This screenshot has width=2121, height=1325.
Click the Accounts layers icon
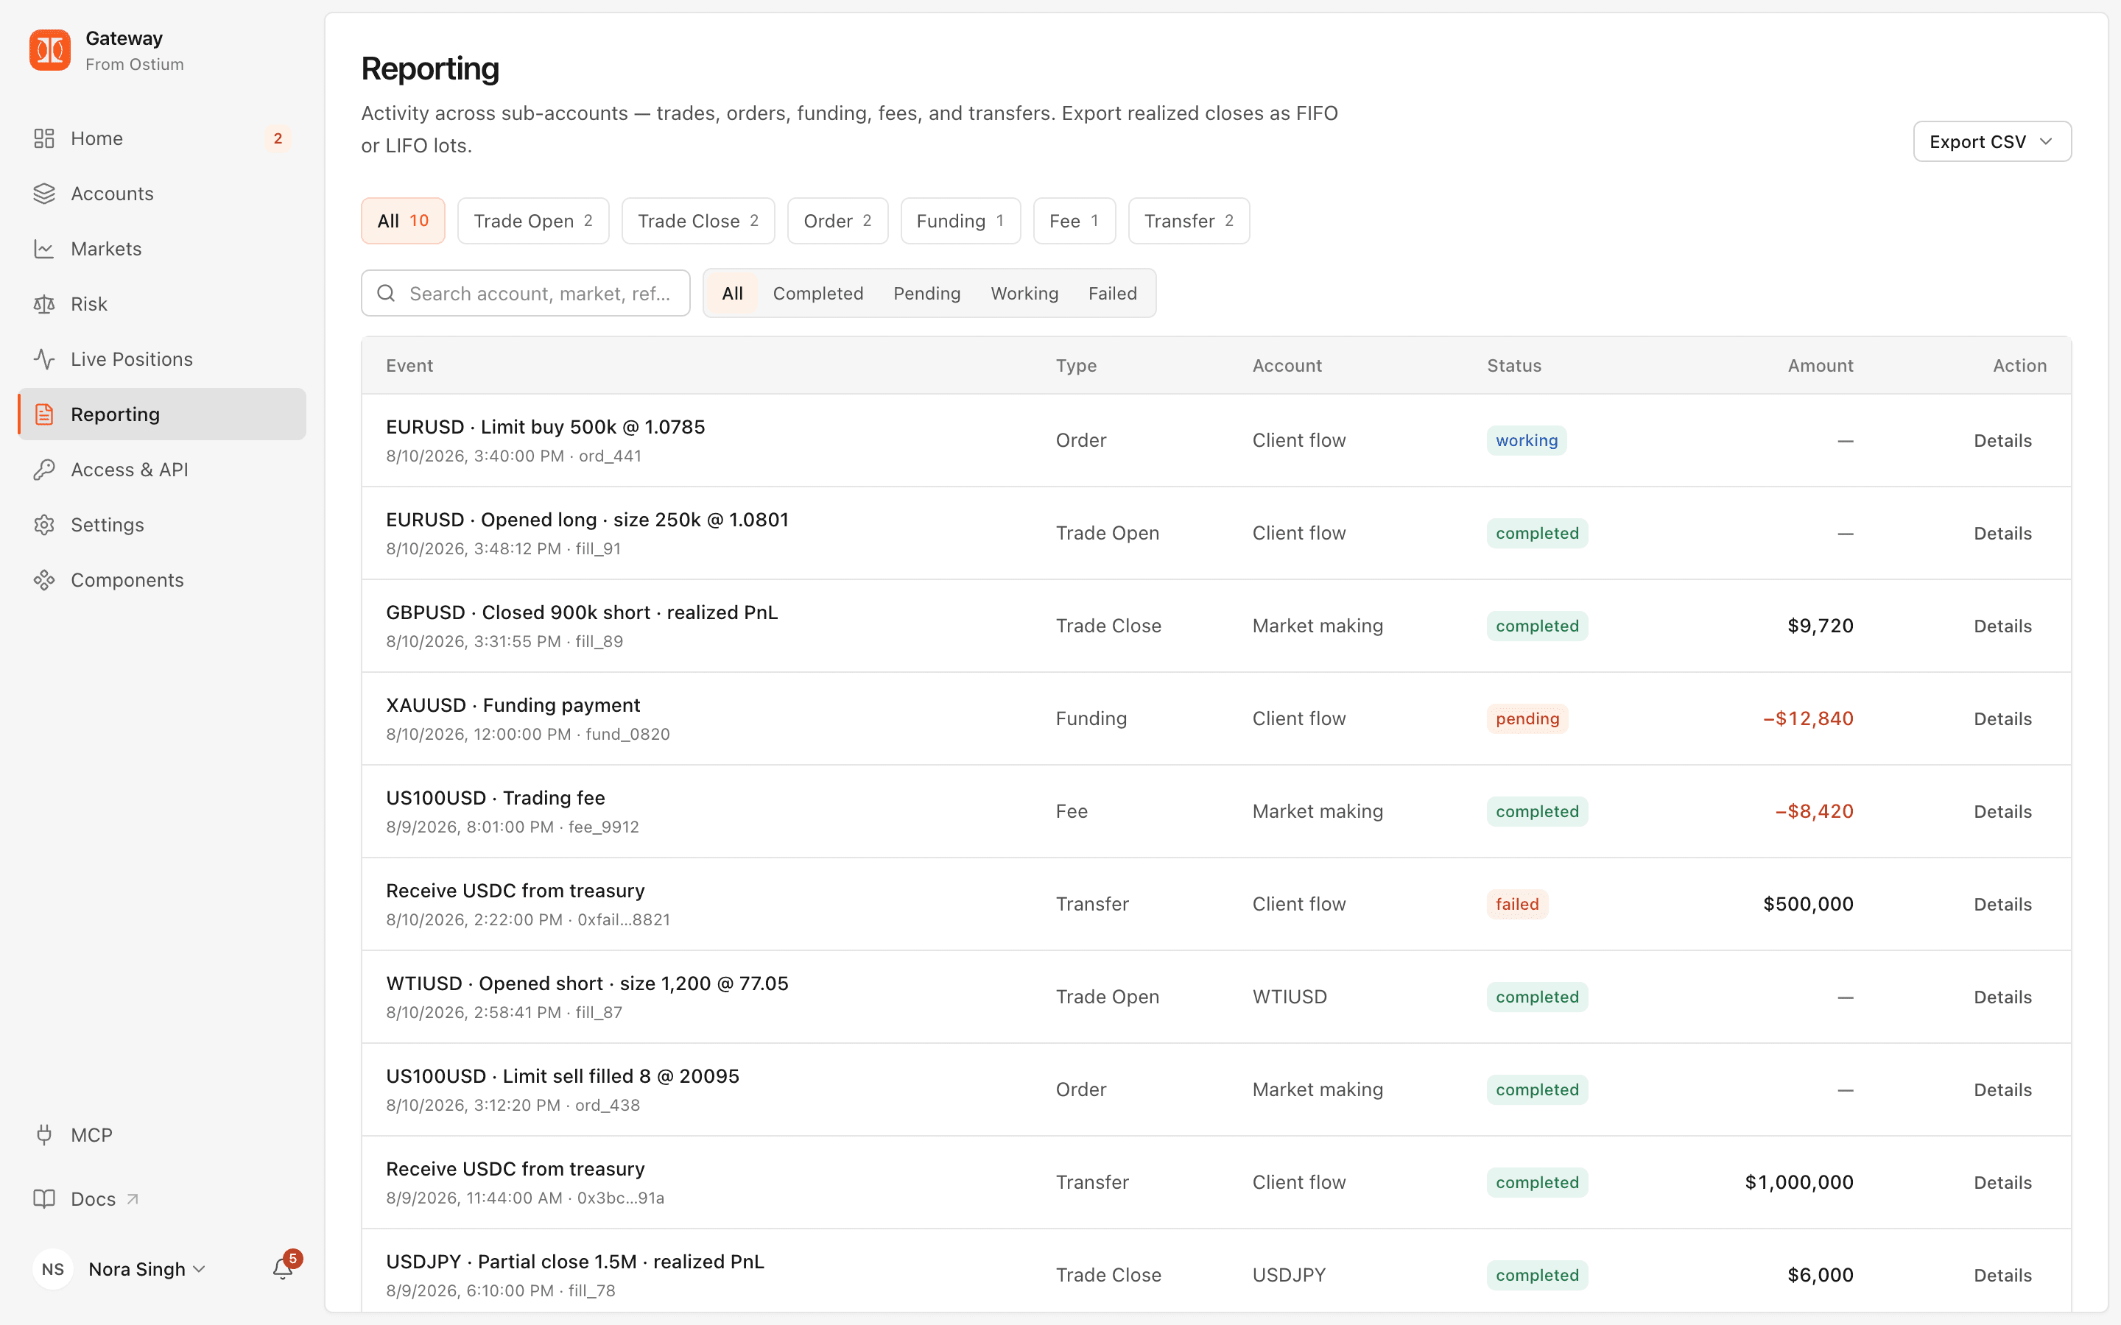click(44, 194)
